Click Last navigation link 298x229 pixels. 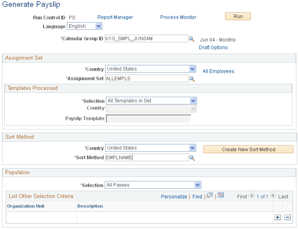point(283,197)
